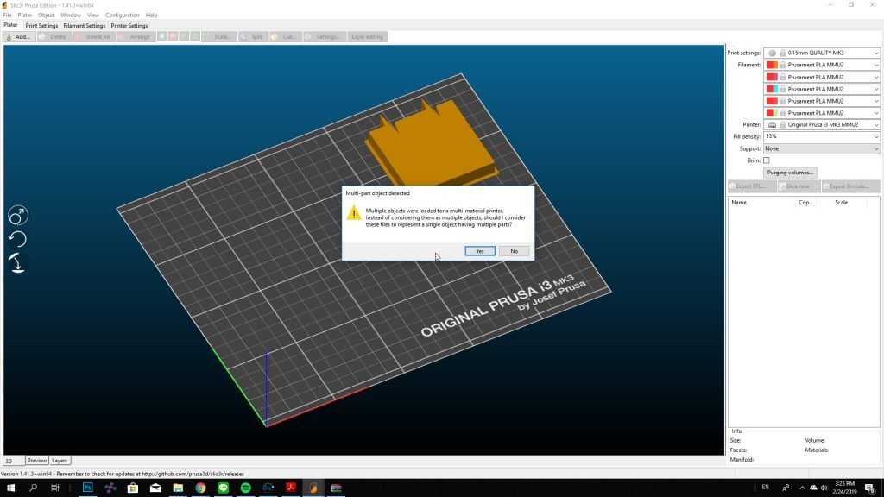The width and height of the screenshot is (884, 497).
Task: Open Photoshop from the taskbar
Action: click(x=87, y=488)
